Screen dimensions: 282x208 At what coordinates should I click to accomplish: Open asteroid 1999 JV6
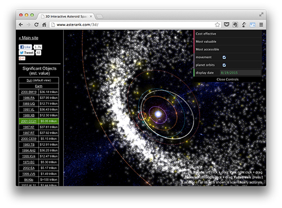[29, 174]
